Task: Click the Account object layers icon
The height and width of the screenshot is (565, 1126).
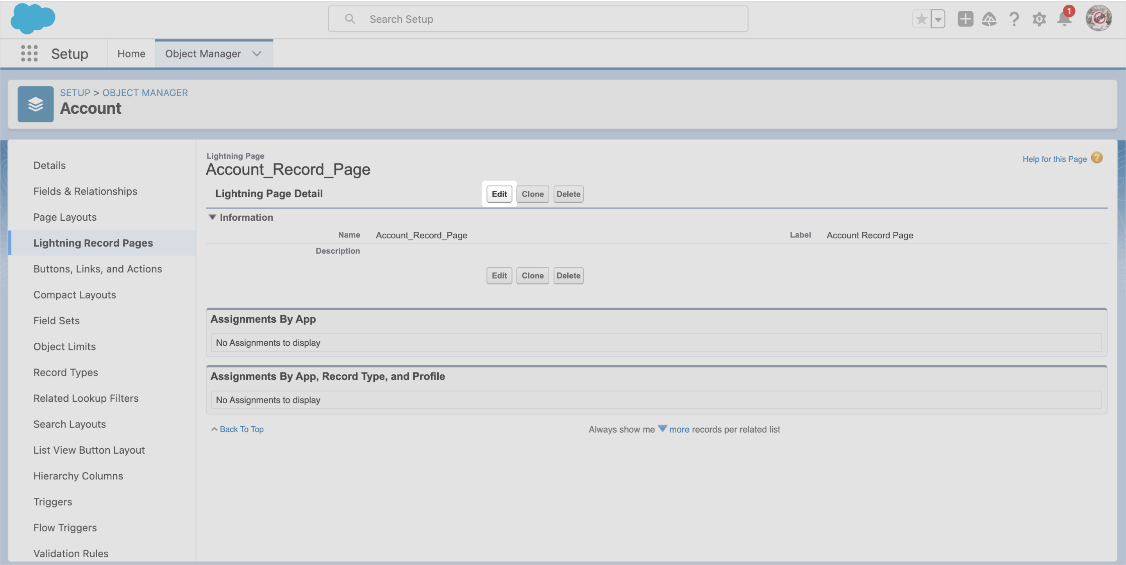Action: [x=36, y=104]
